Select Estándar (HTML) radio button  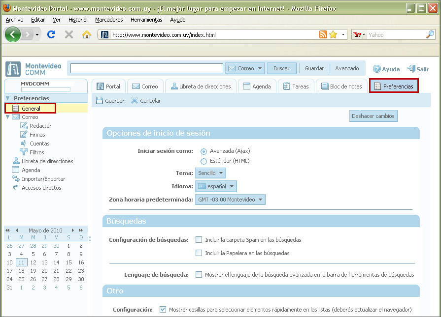pyautogui.click(x=204, y=161)
